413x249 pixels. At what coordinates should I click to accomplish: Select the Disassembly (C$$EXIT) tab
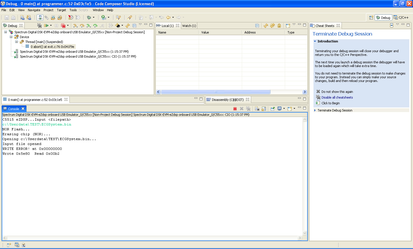[x=228, y=100]
